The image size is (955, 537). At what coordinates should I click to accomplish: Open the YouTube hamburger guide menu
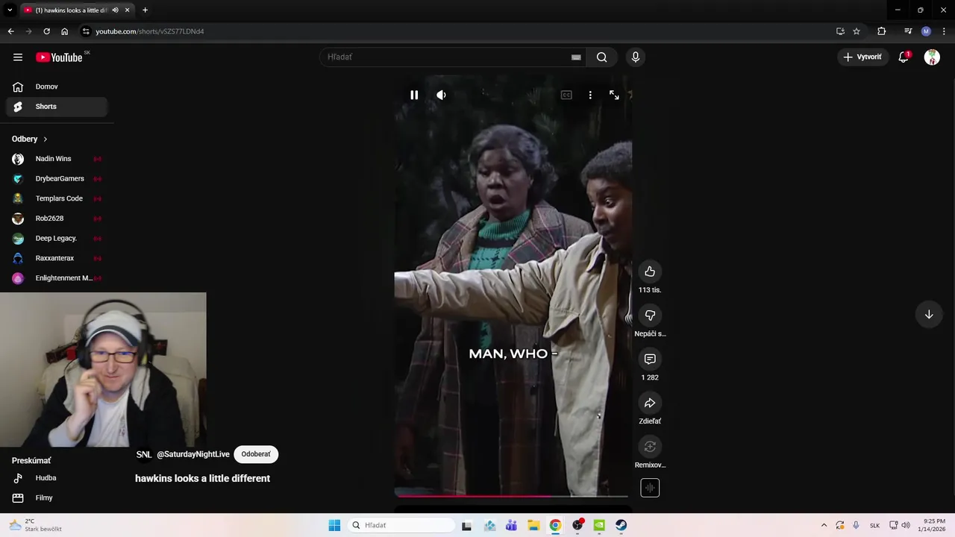pos(18,57)
